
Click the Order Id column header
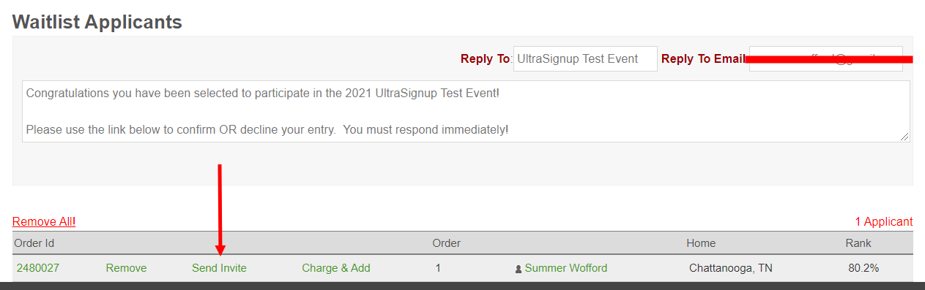tap(34, 243)
